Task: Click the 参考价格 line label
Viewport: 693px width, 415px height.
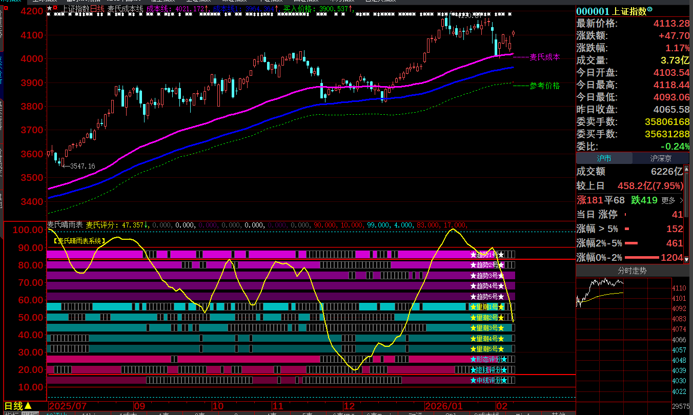Action: coord(544,86)
